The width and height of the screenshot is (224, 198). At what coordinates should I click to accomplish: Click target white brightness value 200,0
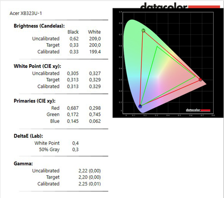click(95, 45)
